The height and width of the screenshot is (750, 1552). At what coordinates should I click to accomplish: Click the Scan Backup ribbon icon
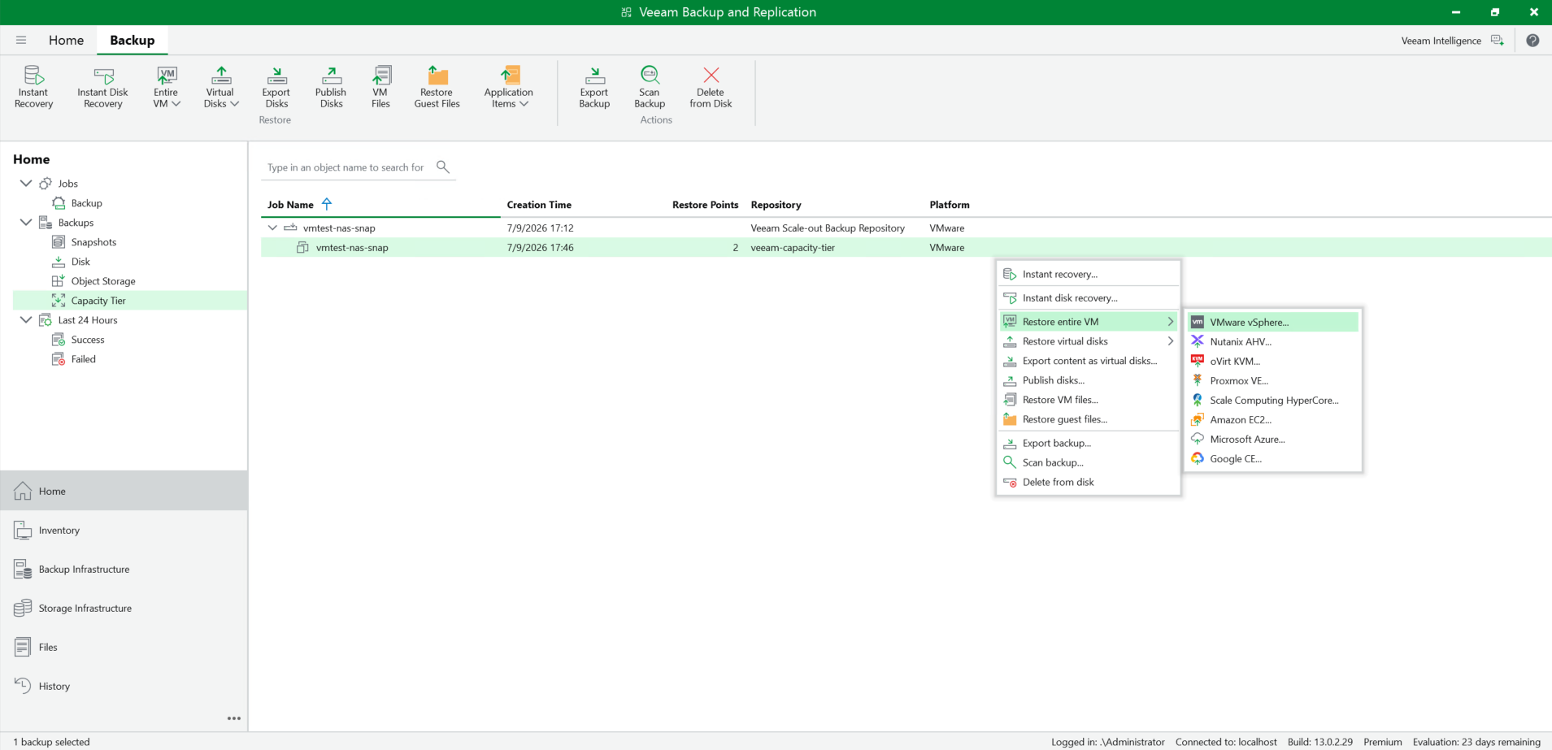650,76
